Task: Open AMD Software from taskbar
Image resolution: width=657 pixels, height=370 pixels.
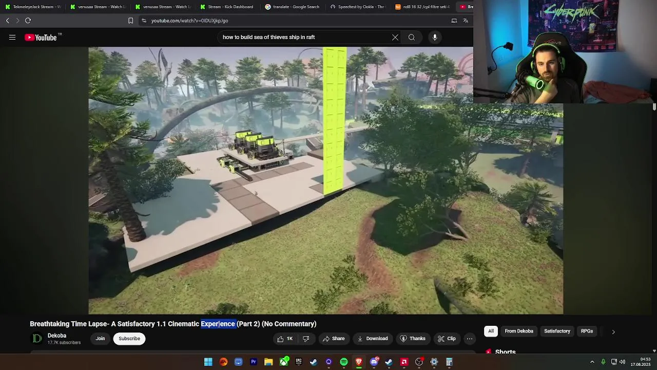Action: (404, 362)
